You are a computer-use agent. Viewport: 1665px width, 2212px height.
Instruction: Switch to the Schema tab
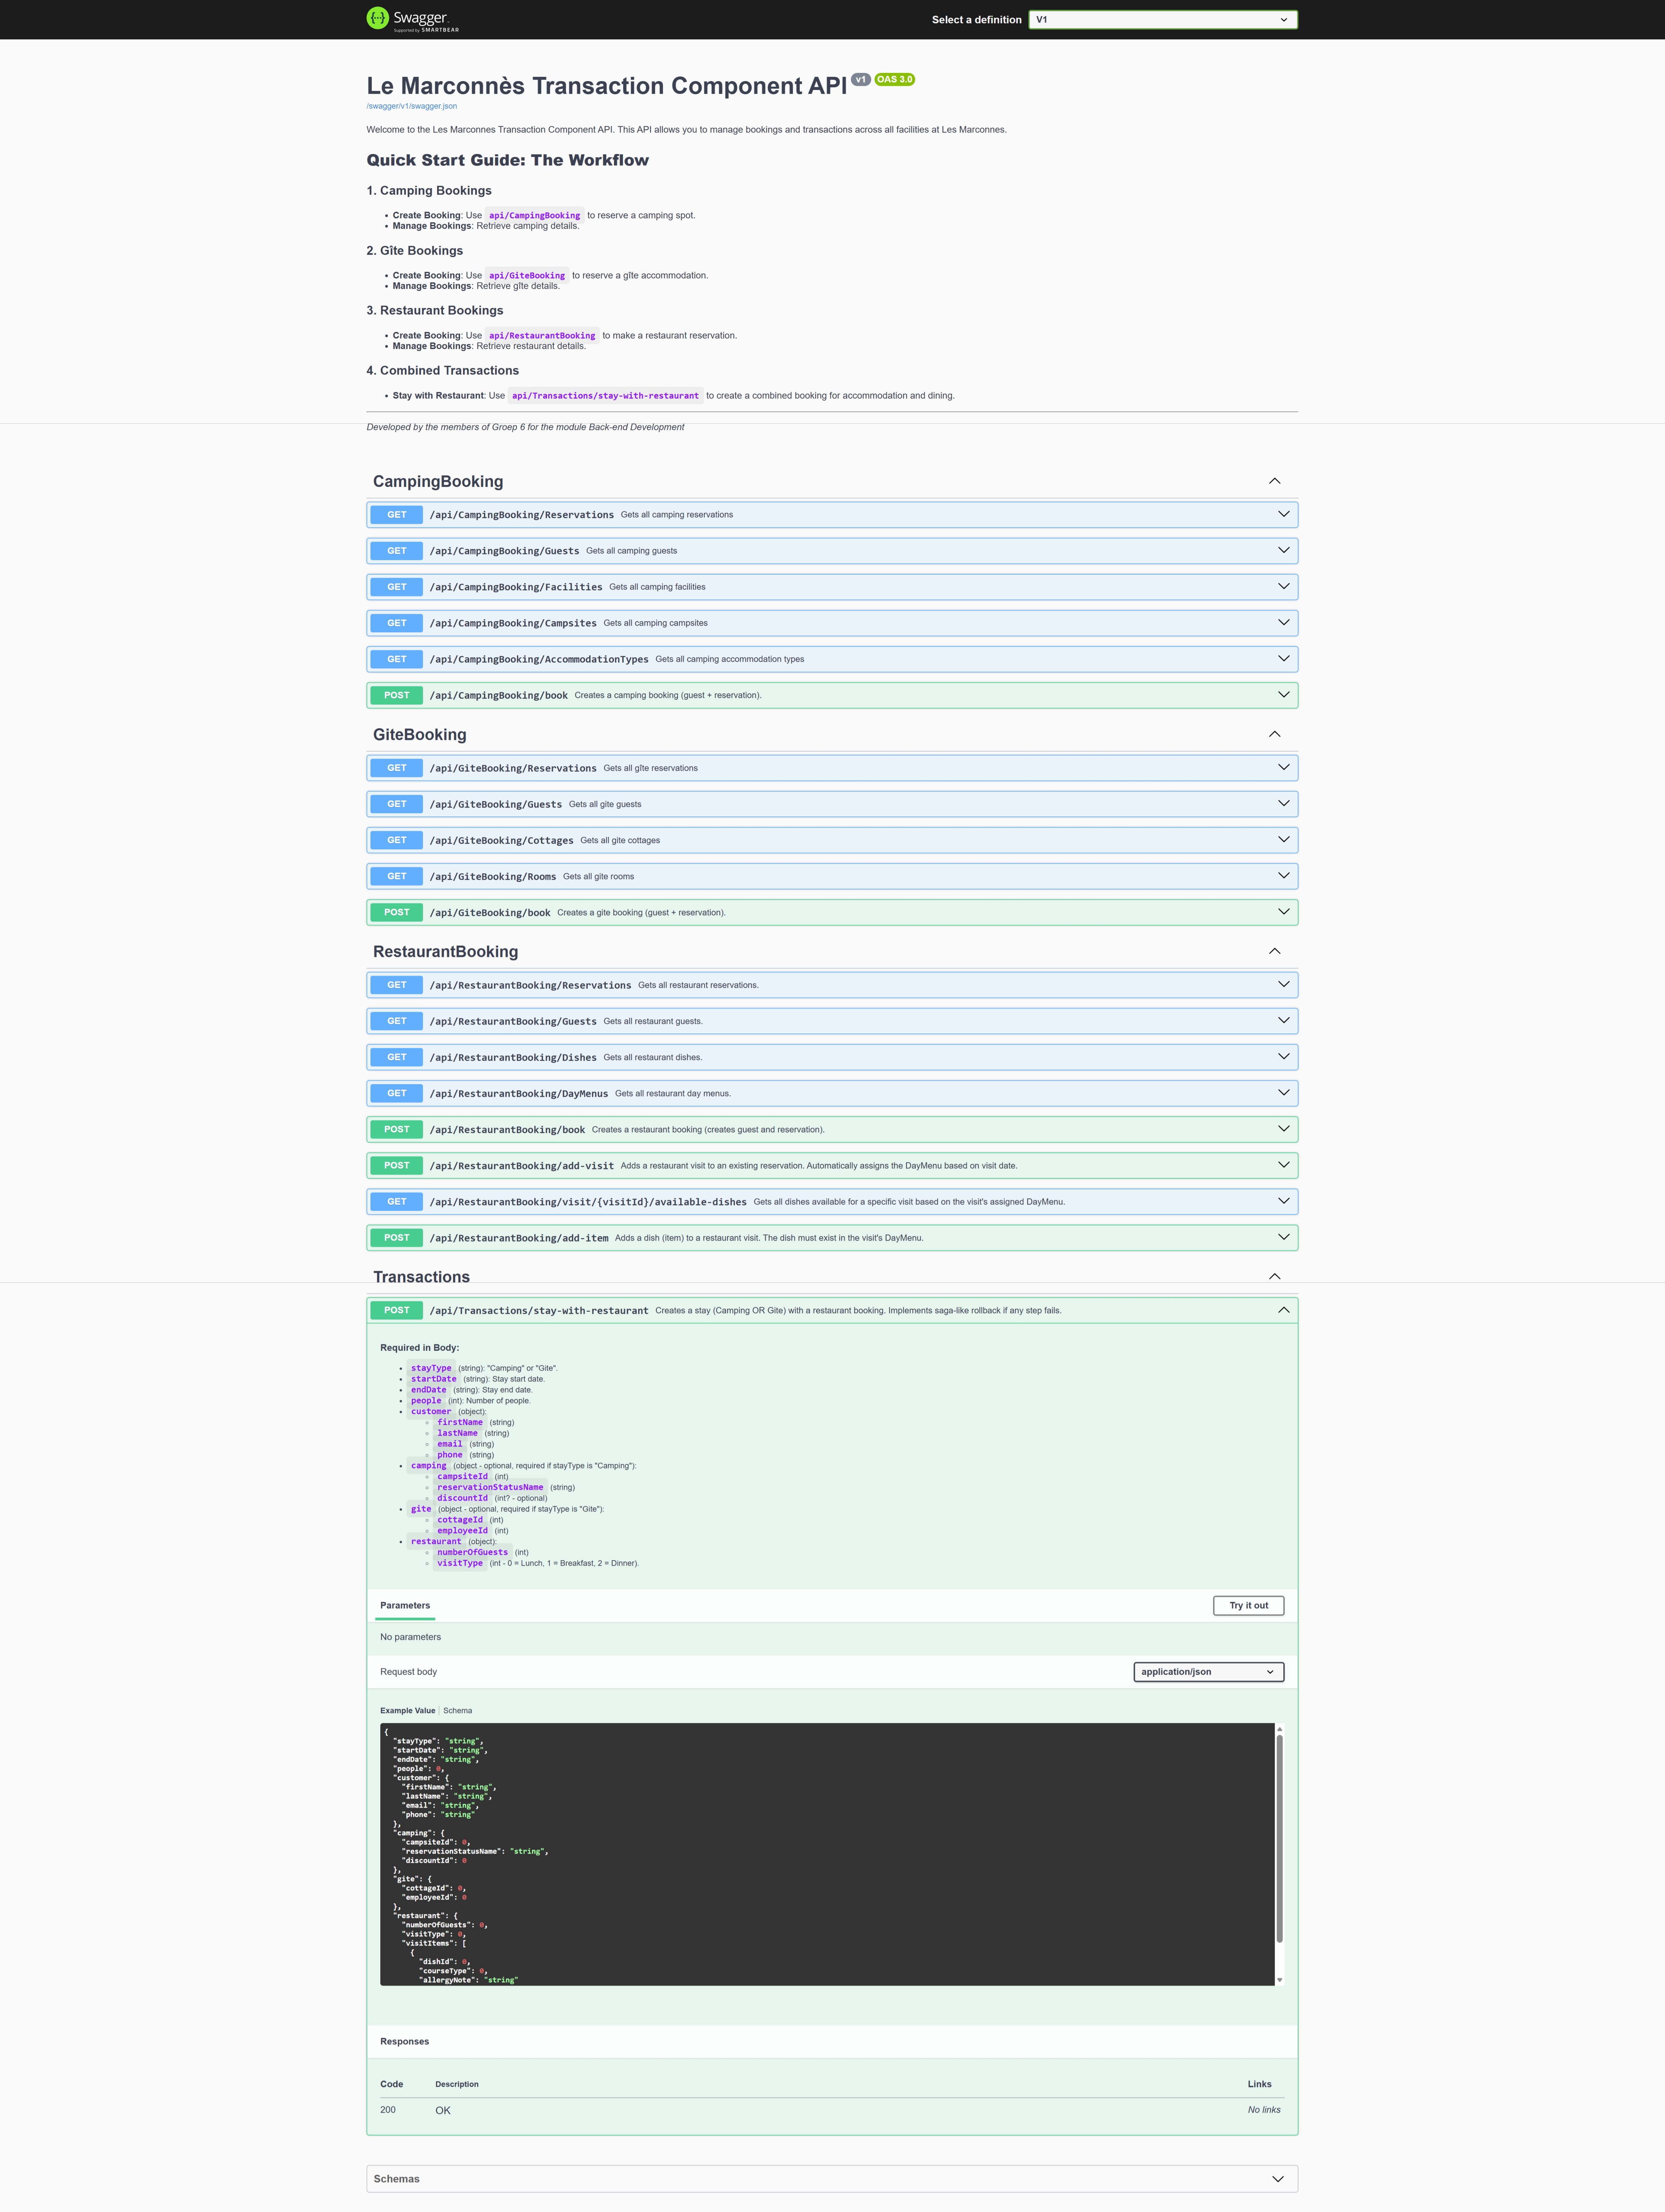coord(458,1711)
